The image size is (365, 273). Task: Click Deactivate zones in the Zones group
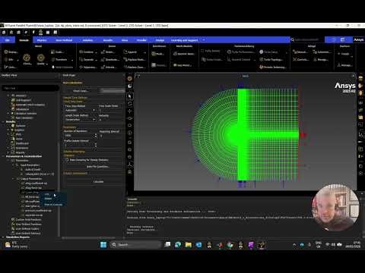click(110, 59)
